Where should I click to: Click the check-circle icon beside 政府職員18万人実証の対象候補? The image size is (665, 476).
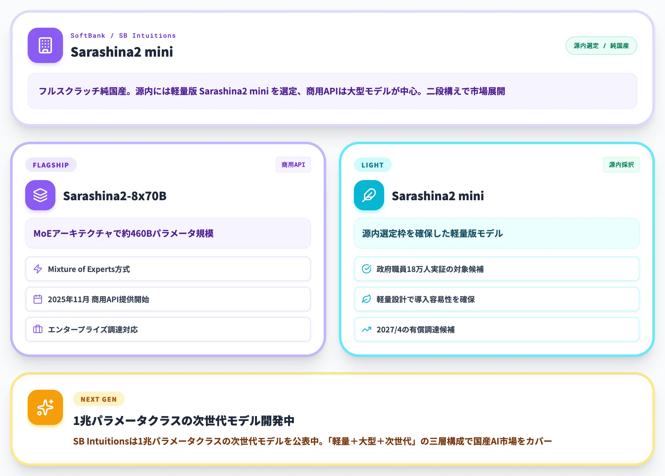367,269
